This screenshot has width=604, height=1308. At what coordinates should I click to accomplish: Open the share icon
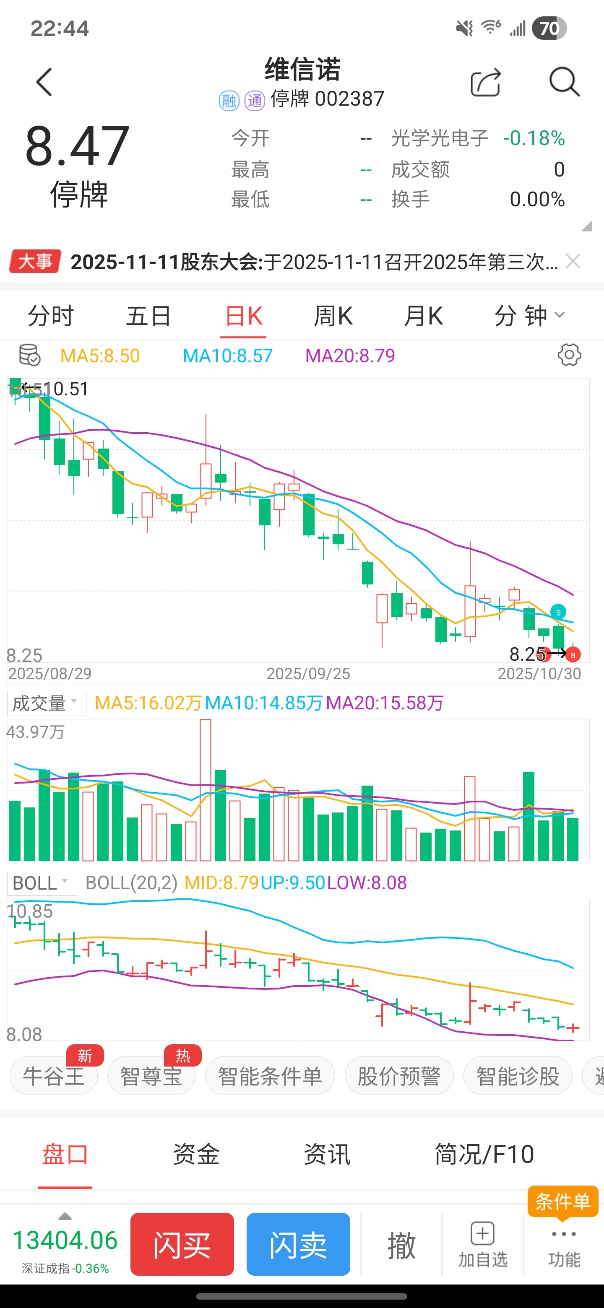(x=486, y=82)
